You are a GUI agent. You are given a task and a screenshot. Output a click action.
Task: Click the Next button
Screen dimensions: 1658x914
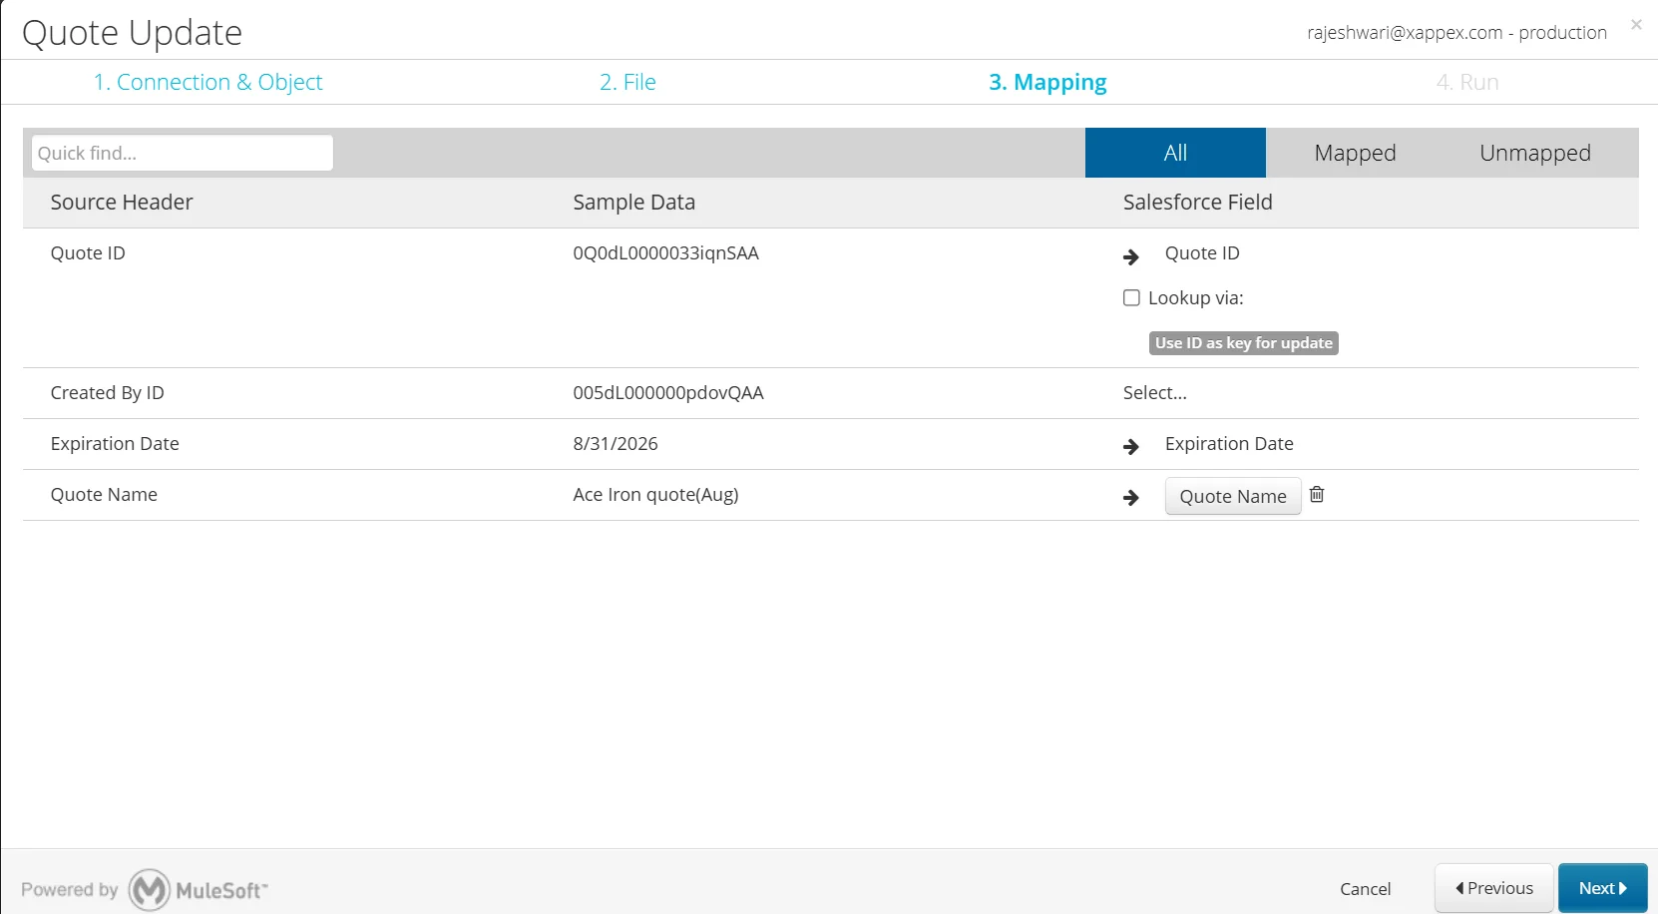point(1602,888)
